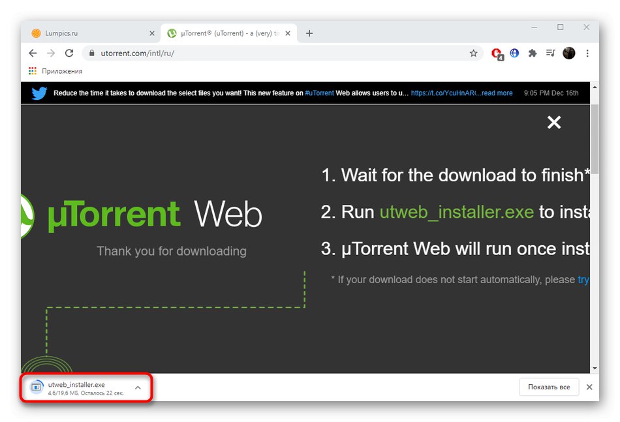Click the browser forward arrow
Image resolution: width=620 pixels, height=422 pixels.
coord(51,53)
